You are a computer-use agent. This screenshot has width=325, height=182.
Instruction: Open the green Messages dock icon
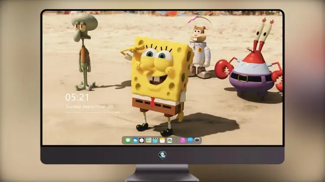point(128,140)
